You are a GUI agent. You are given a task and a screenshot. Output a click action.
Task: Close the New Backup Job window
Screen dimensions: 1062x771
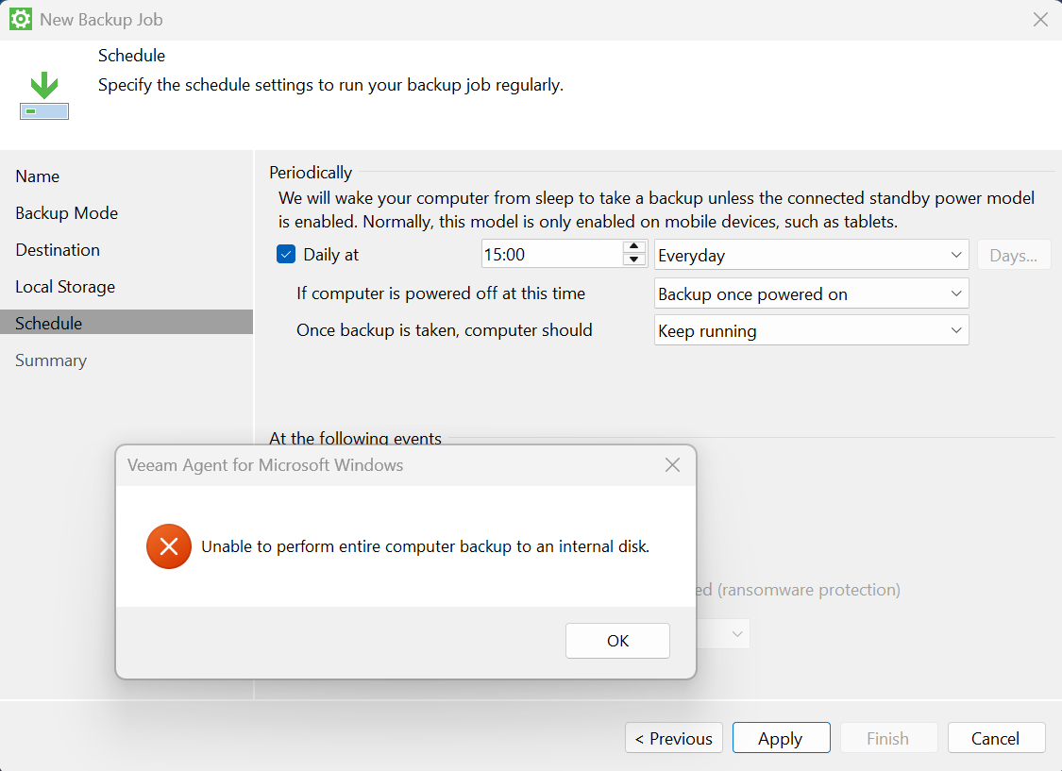(x=1040, y=19)
